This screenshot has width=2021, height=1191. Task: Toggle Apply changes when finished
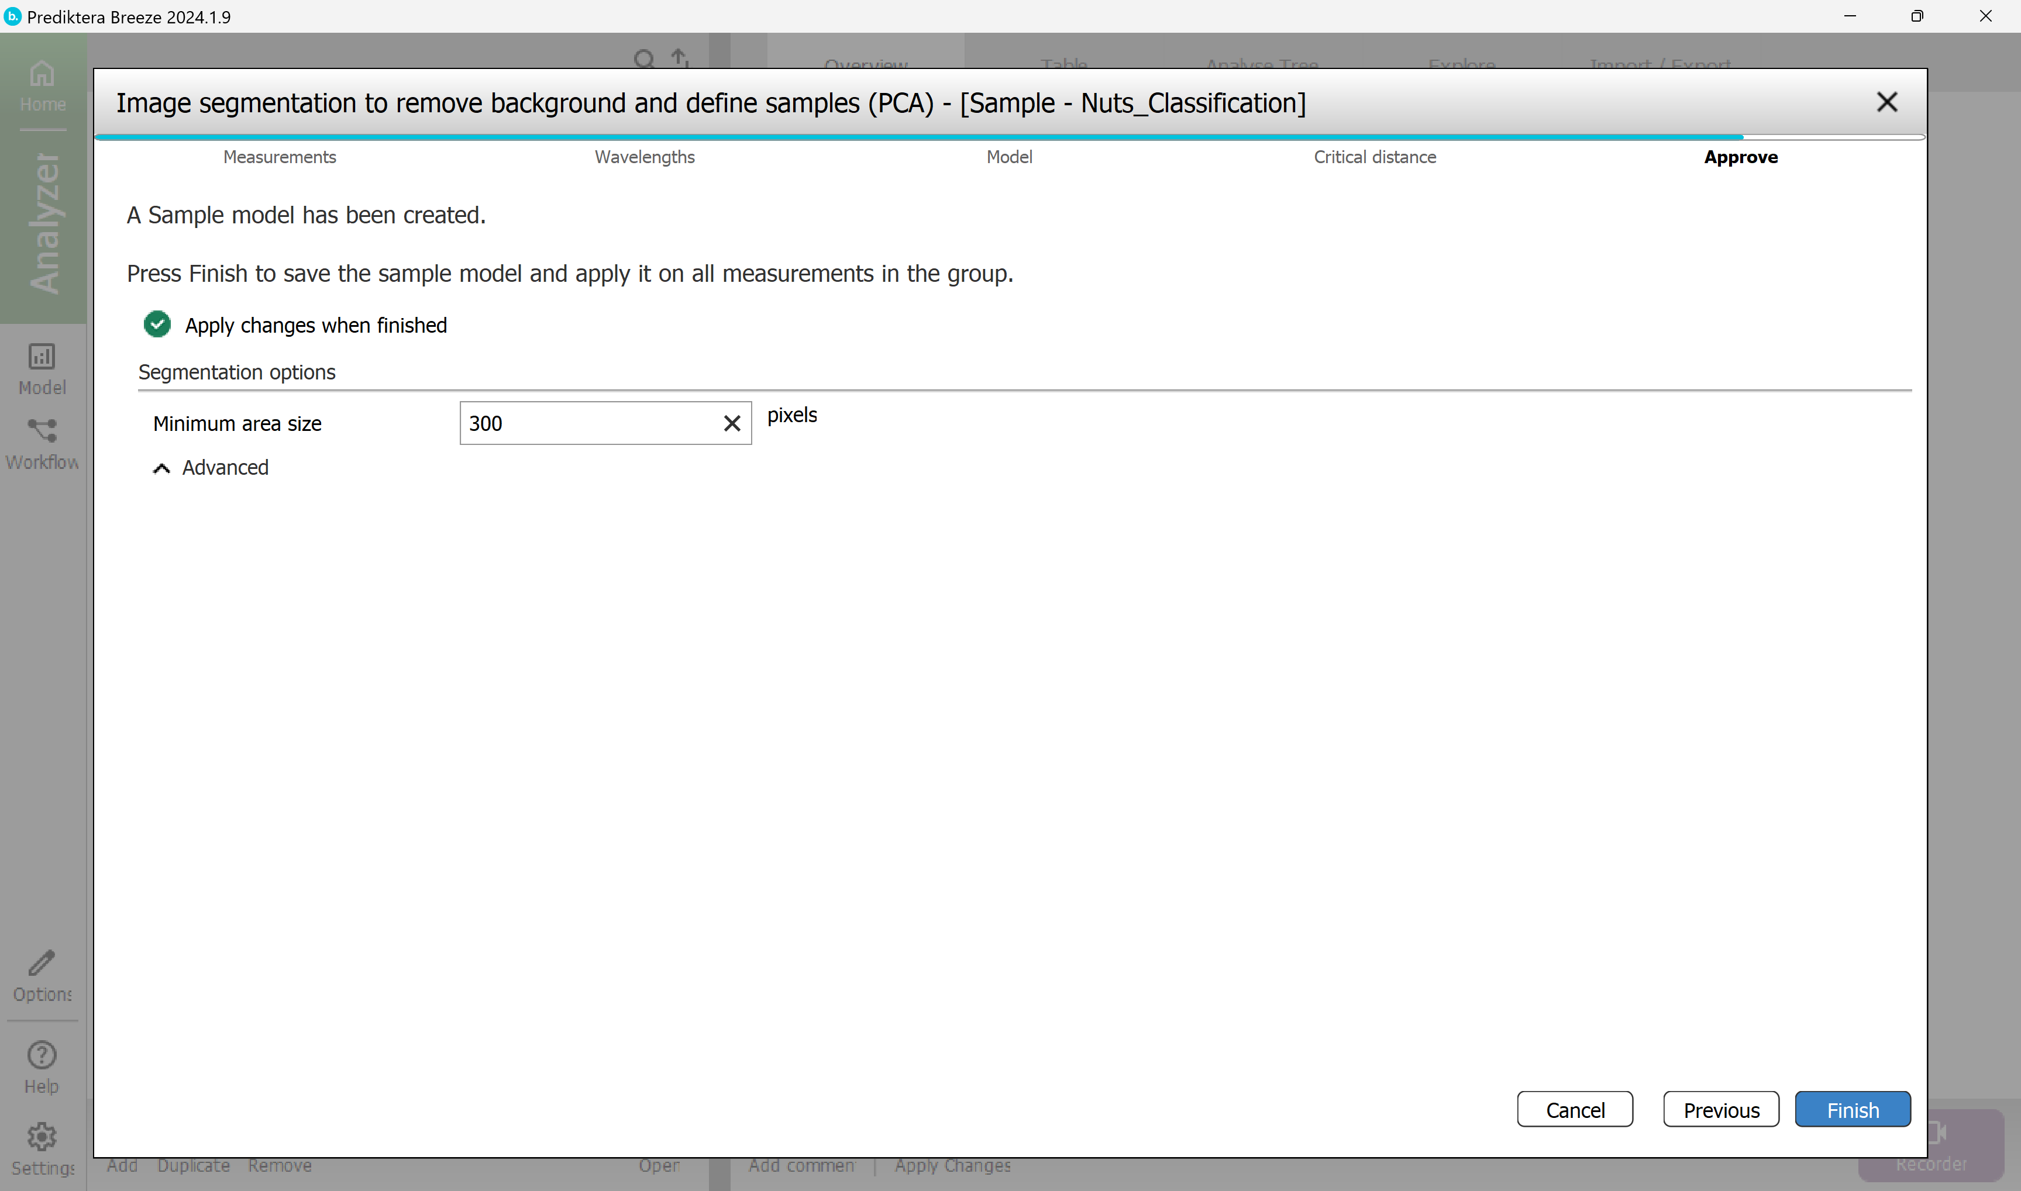pyautogui.click(x=157, y=324)
